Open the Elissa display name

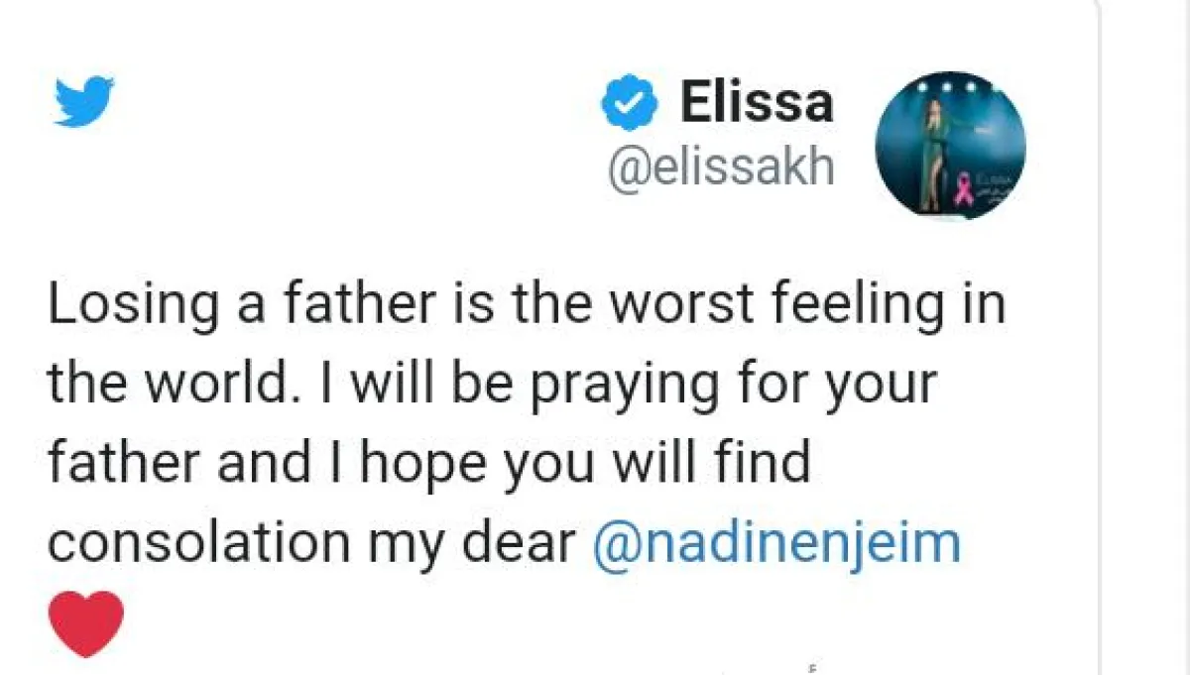[x=756, y=103]
